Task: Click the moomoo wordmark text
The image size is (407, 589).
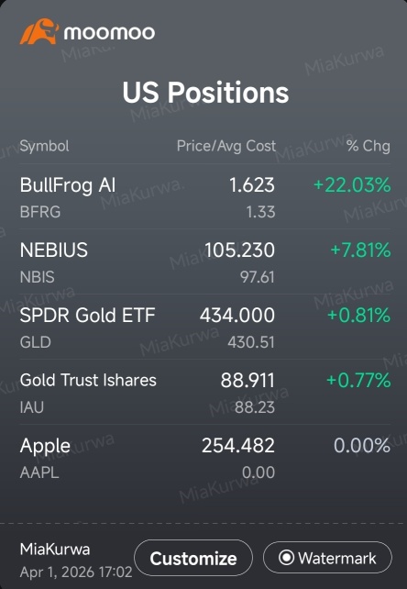Action: click(x=109, y=33)
